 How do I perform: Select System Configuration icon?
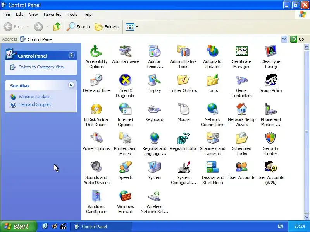coord(183,167)
